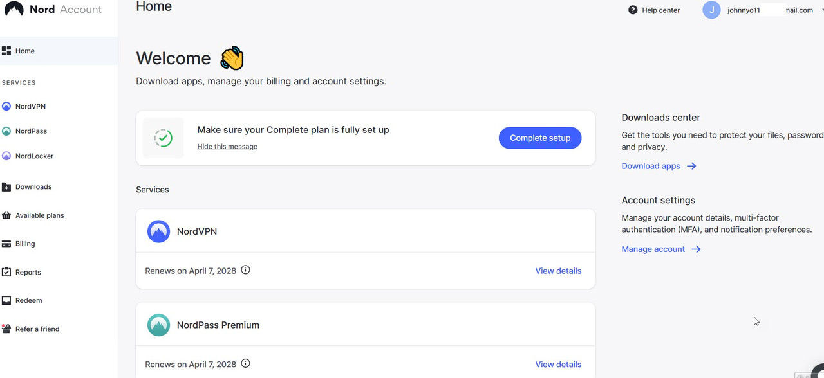
Task: Click the Nord Account logo
Action: [53, 10]
